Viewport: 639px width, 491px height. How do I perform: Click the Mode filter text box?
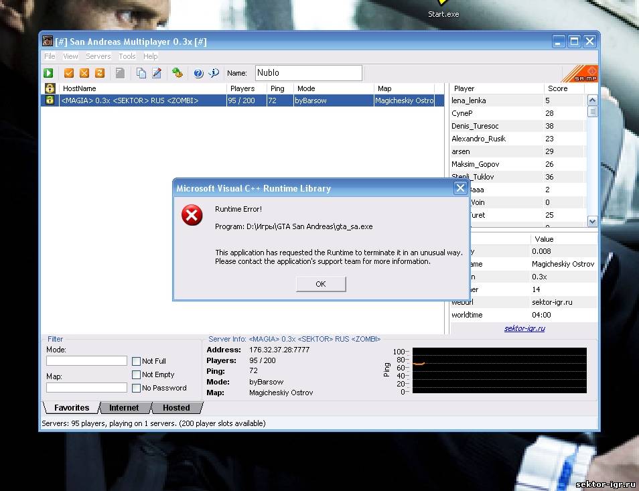[86, 360]
